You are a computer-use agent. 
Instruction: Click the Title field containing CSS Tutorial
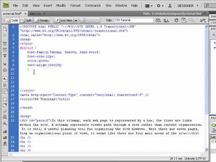point(134,20)
